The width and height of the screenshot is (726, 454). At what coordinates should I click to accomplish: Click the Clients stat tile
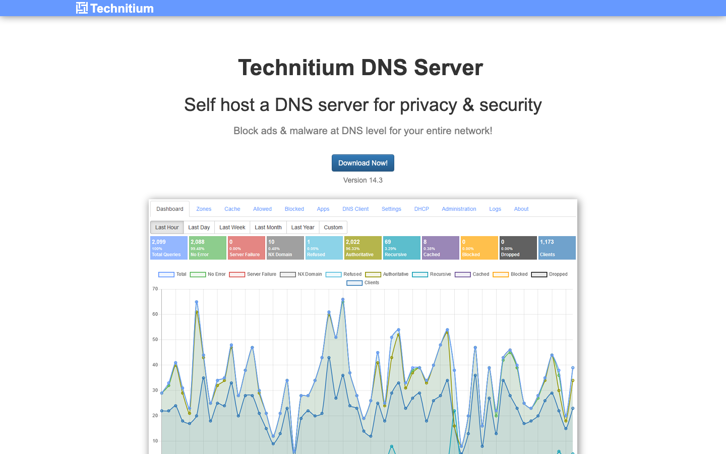557,248
